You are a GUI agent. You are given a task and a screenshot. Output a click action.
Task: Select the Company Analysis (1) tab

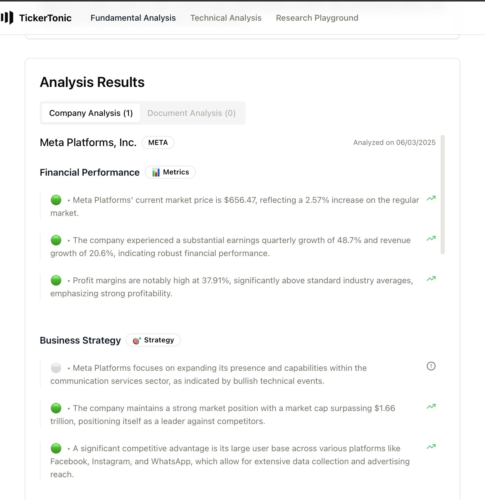click(x=91, y=113)
